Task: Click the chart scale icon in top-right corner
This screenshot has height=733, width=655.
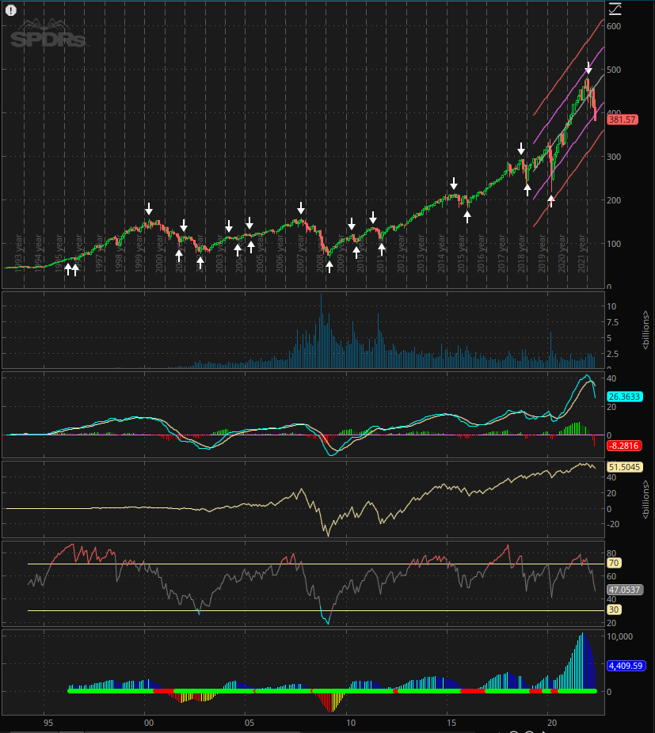Action: pos(615,10)
